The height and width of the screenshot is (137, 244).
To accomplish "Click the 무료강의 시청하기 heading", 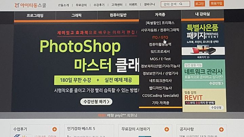I will coord(136,129).
